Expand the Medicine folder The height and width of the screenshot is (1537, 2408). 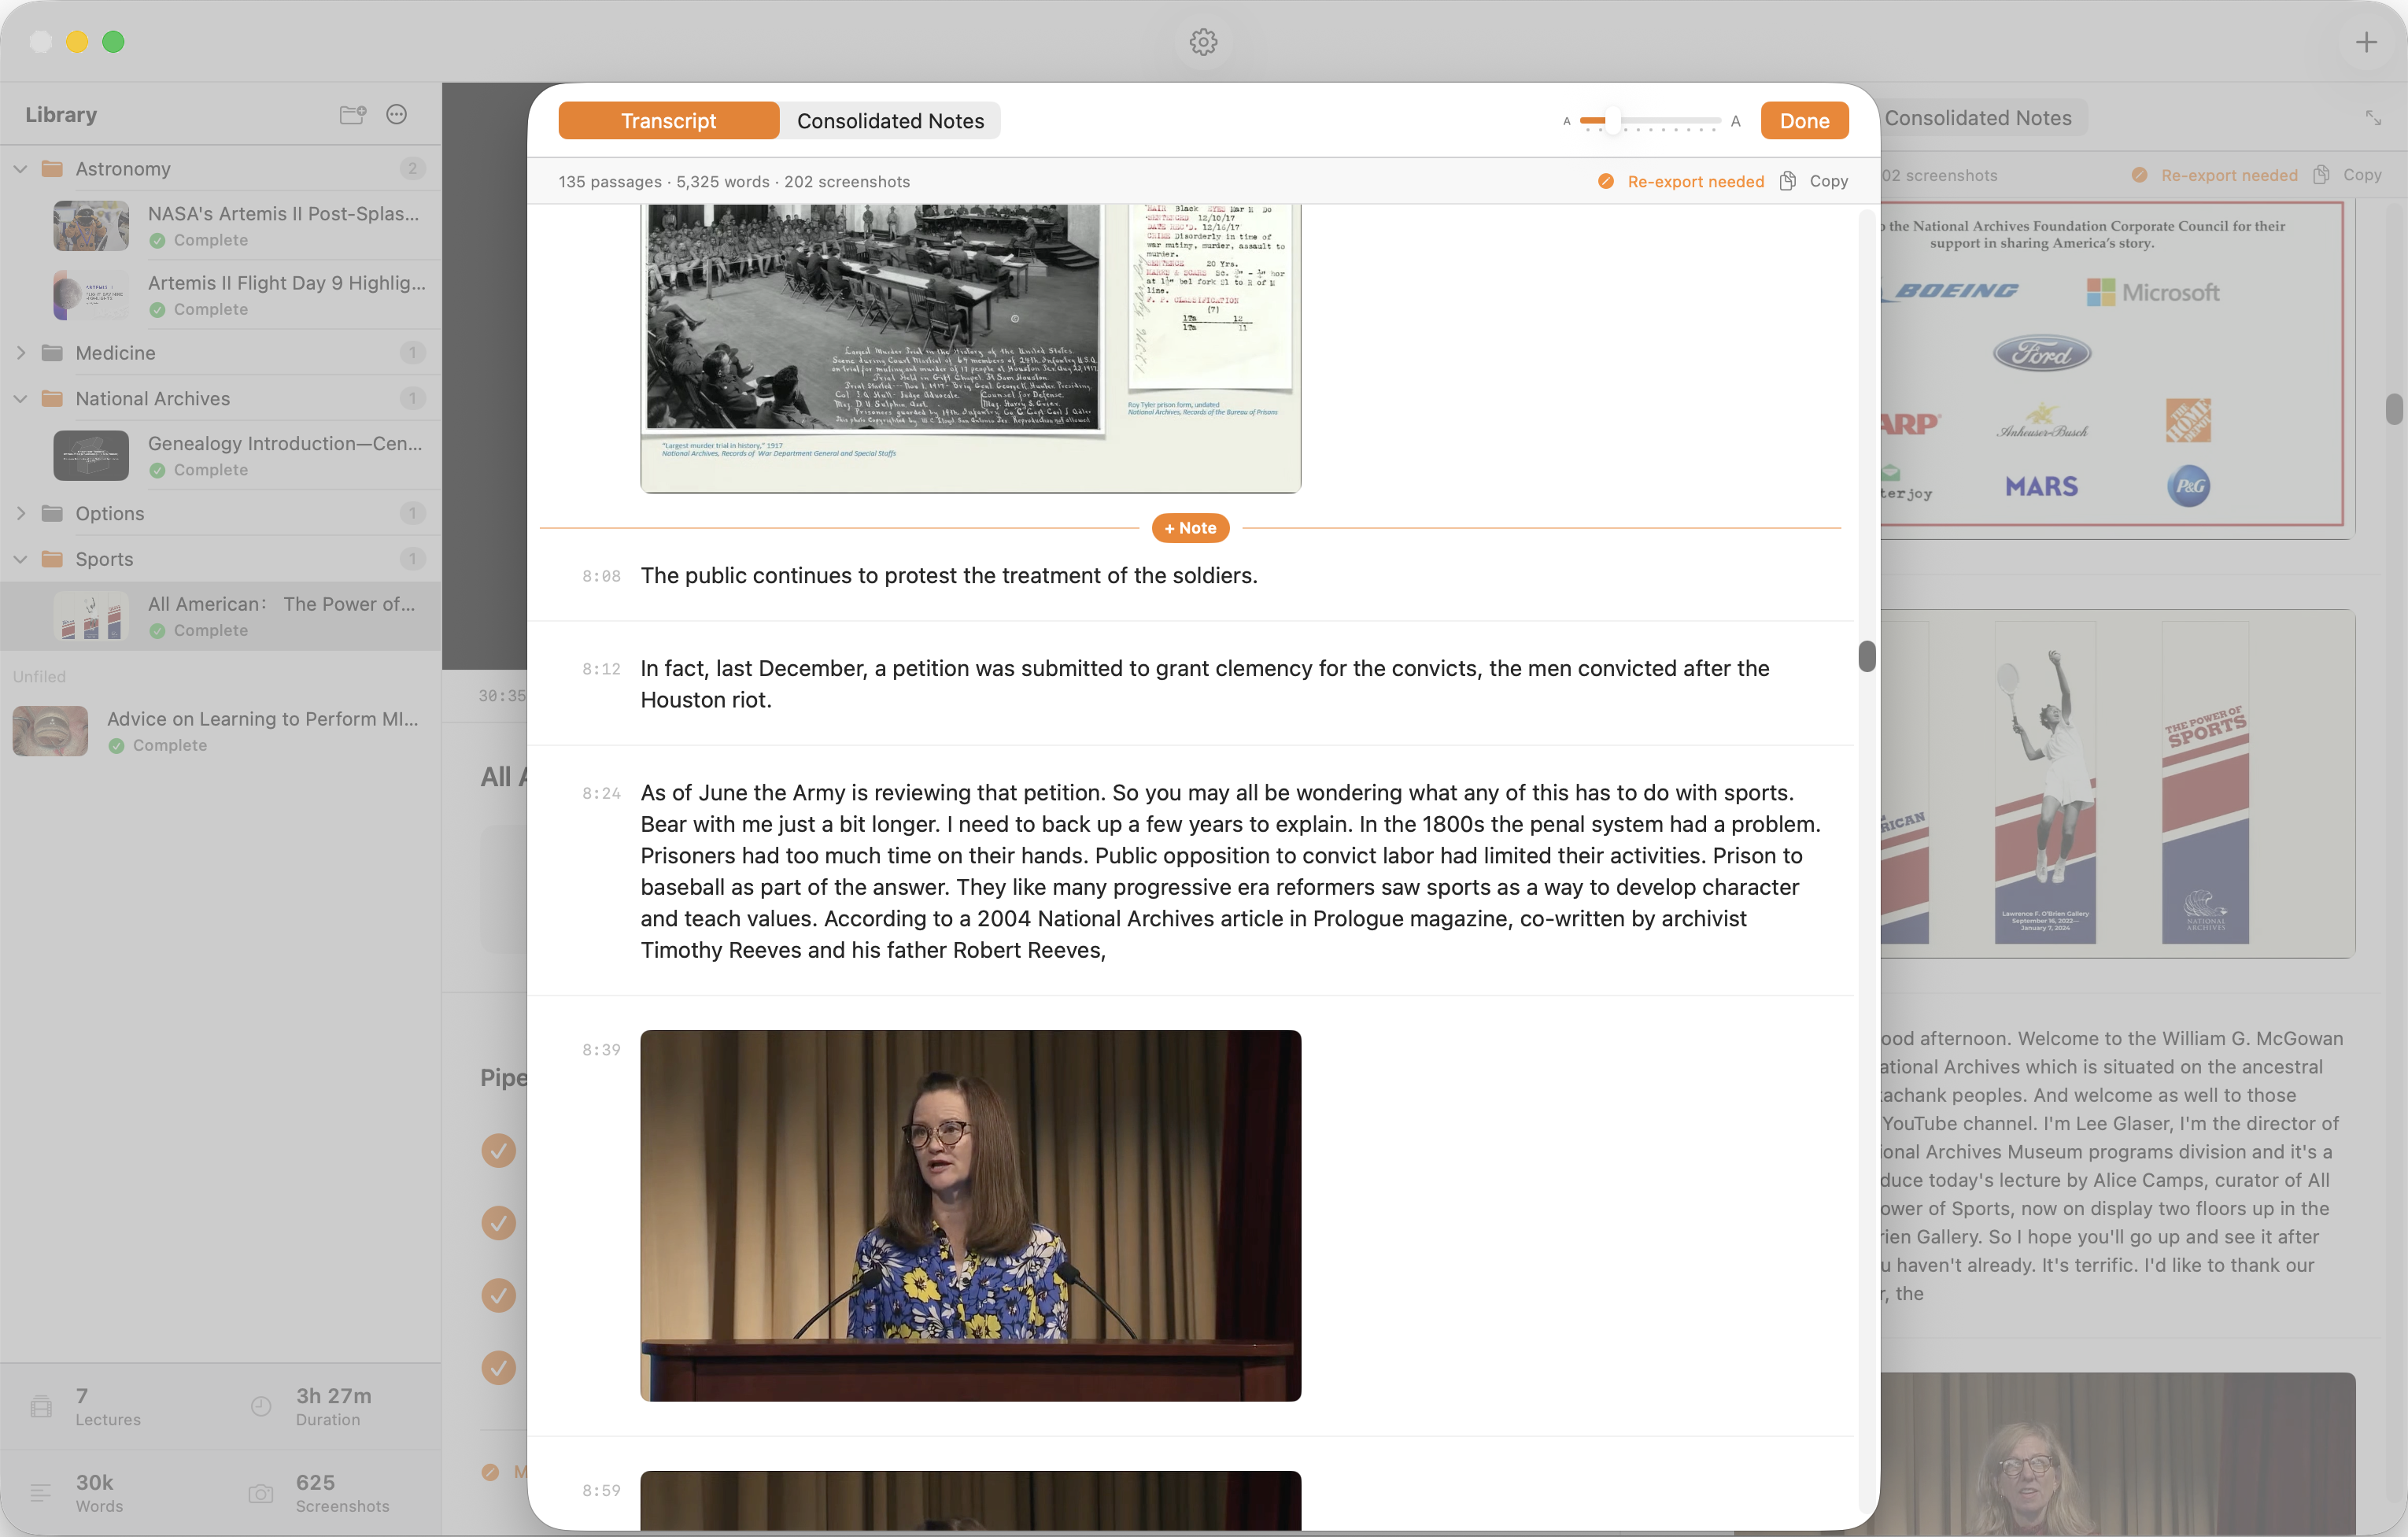pyautogui.click(x=20, y=353)
